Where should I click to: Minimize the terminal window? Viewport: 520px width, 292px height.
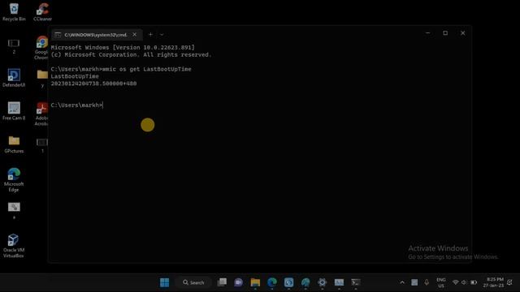click(x=428, y=33)
